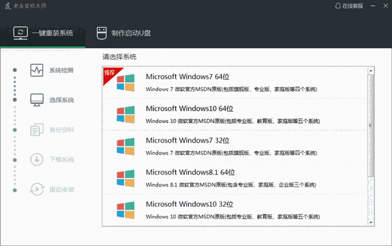Click the system list scrollbar thumb

tap(371, 126)
